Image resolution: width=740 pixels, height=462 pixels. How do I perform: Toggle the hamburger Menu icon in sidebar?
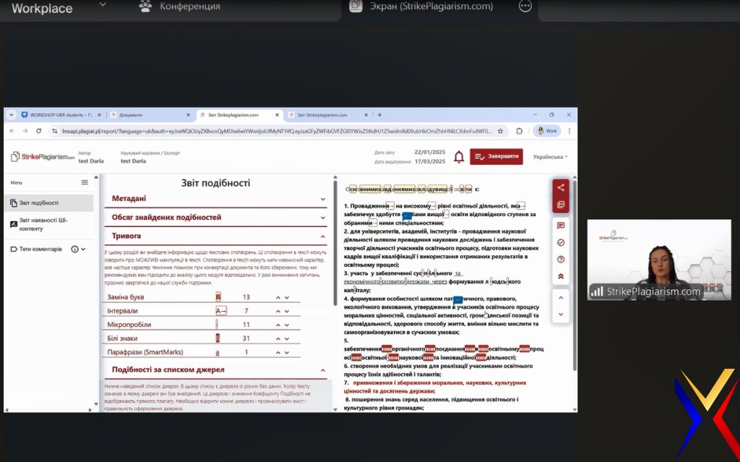(x=85, y=183)
